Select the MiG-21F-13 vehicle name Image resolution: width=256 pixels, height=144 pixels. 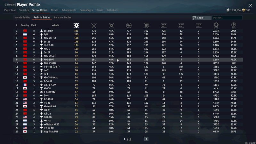click(x=50, y=38)
